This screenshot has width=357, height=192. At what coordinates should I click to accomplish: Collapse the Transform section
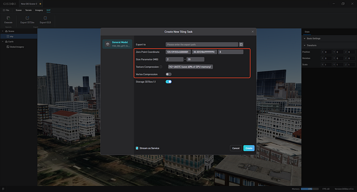304,45
